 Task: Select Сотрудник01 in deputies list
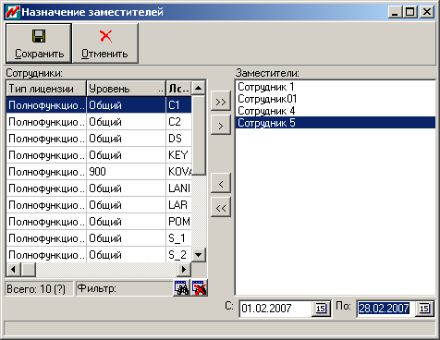pyautogui.click(x=336, y=99)
